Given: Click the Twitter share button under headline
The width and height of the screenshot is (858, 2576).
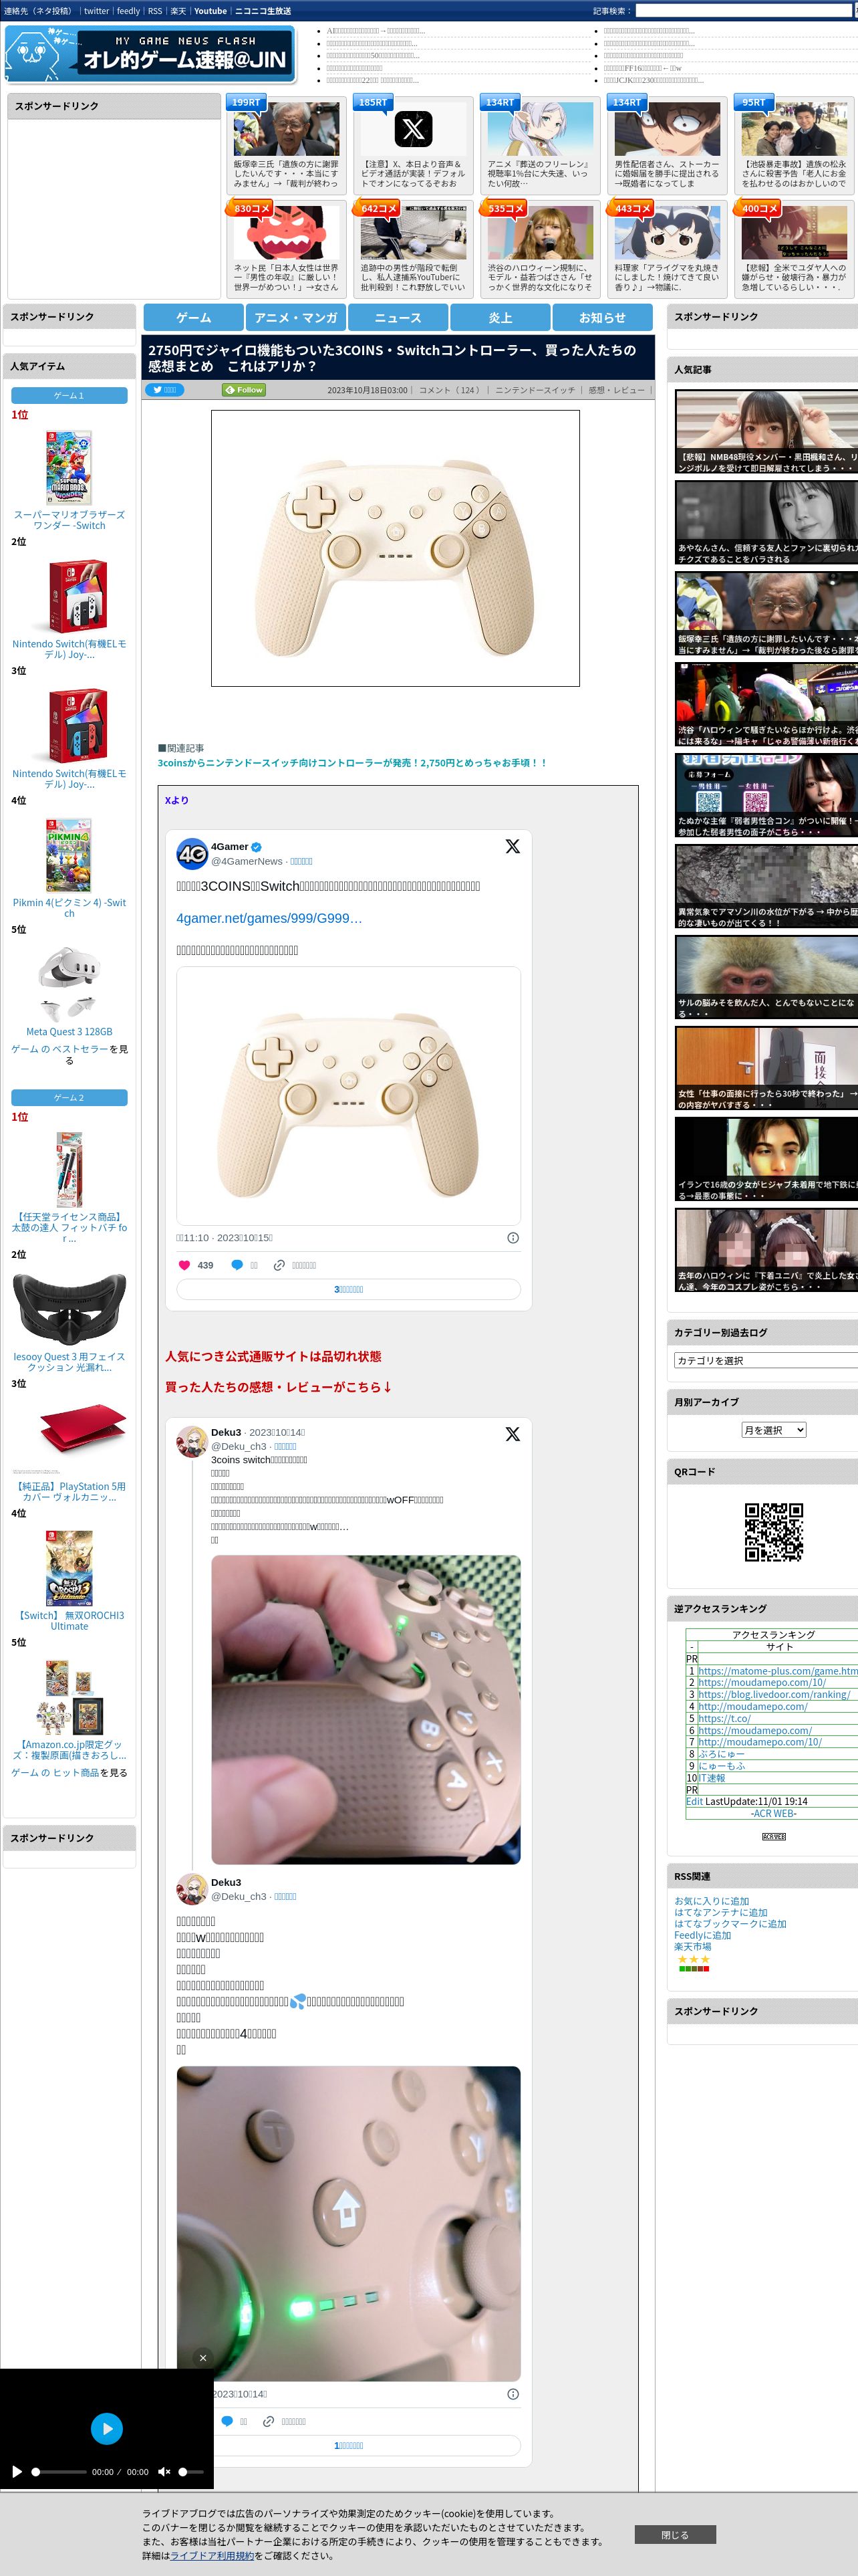Looking at the screenshot, I should [165, 390].
